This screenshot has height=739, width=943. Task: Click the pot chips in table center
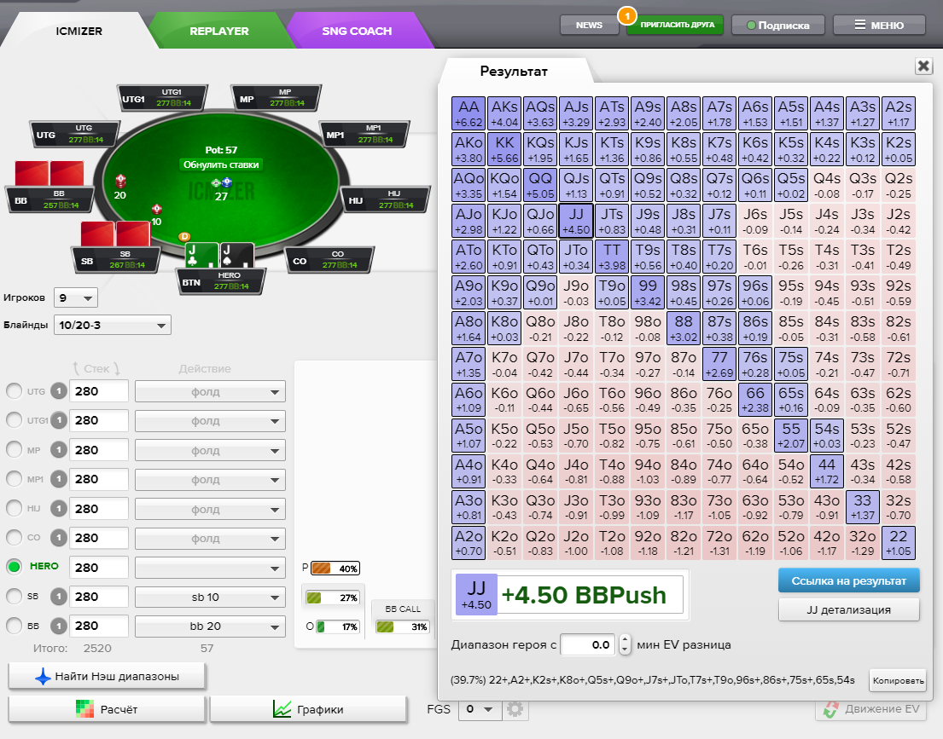[221, 182]
